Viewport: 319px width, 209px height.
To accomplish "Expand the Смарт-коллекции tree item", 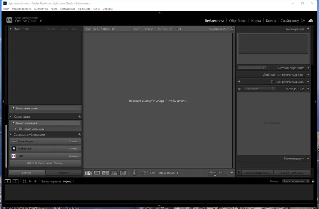I will (x=16, y=129).
